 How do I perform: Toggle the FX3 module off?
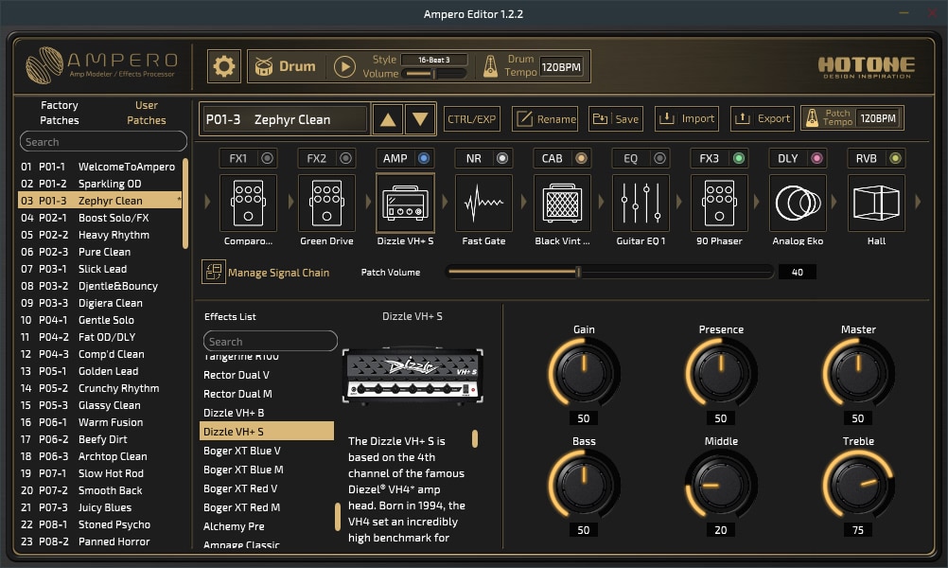coord(738,158)
